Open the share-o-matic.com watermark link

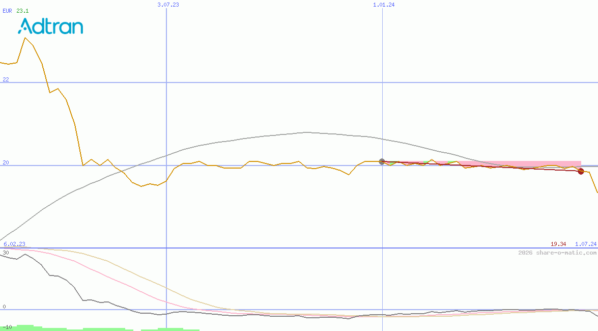click(557, 253)
